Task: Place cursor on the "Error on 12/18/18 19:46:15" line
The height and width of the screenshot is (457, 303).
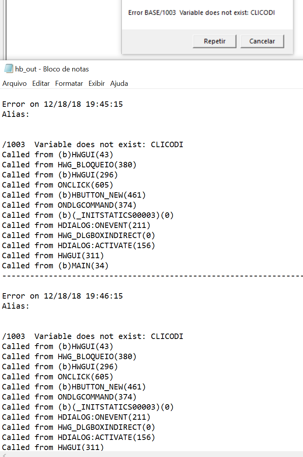Action: point(62,296)
